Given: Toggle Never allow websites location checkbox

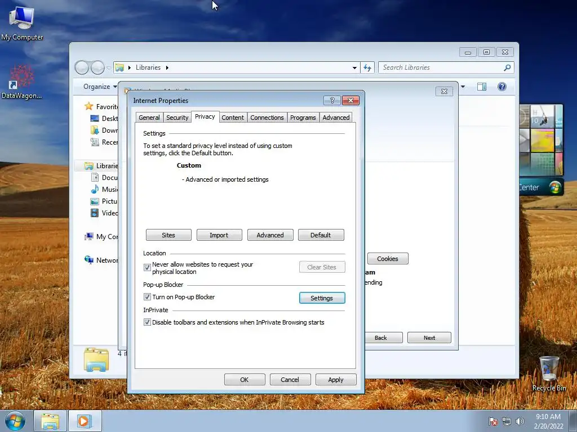Looking at the screenshot, I should pyautogui.click(x=147, y=267).
